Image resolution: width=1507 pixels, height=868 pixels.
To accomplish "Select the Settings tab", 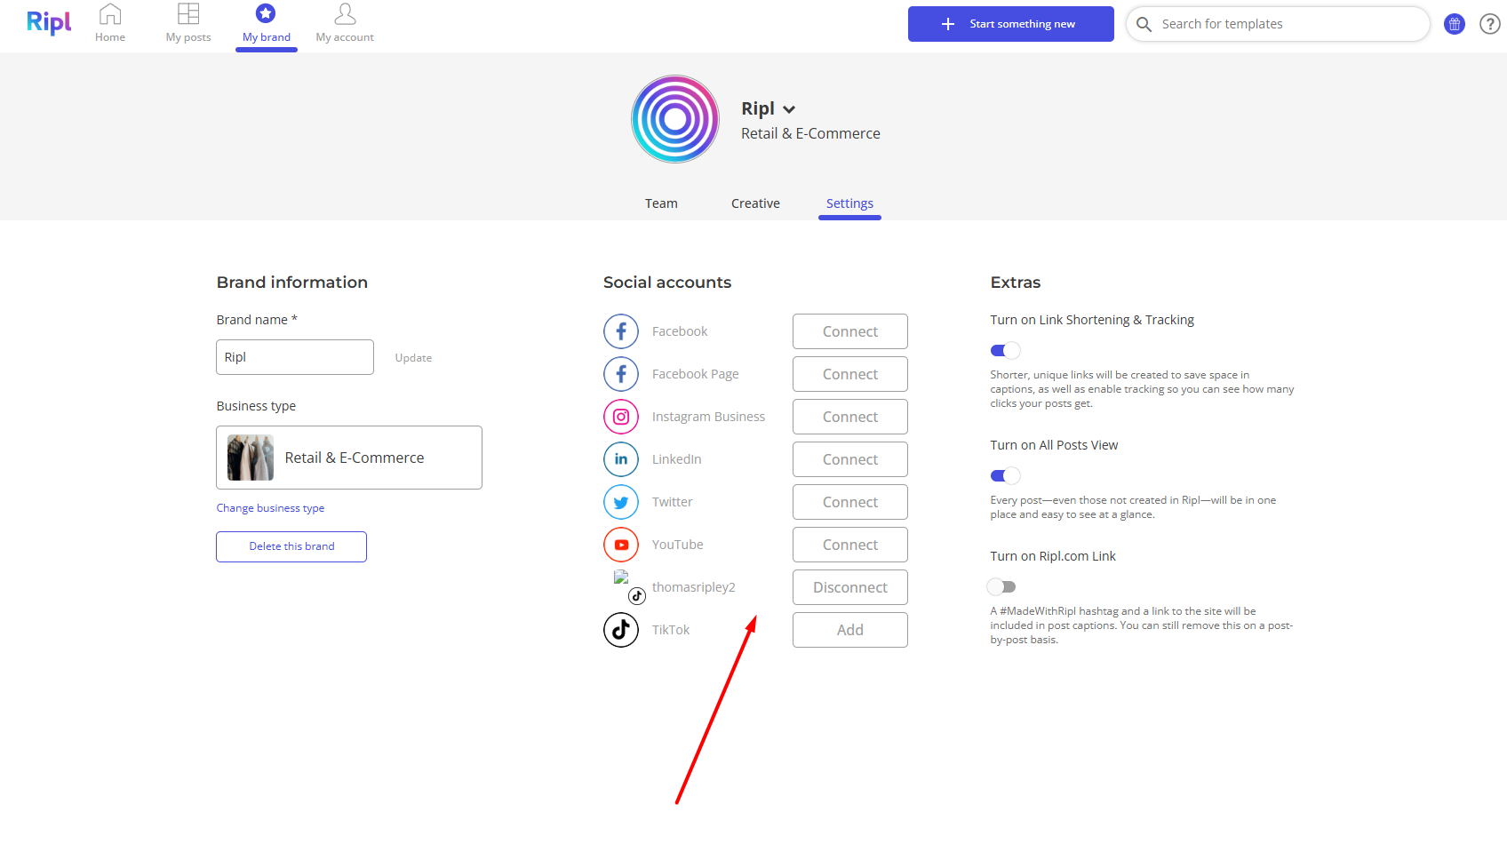I will coord(849,203).
